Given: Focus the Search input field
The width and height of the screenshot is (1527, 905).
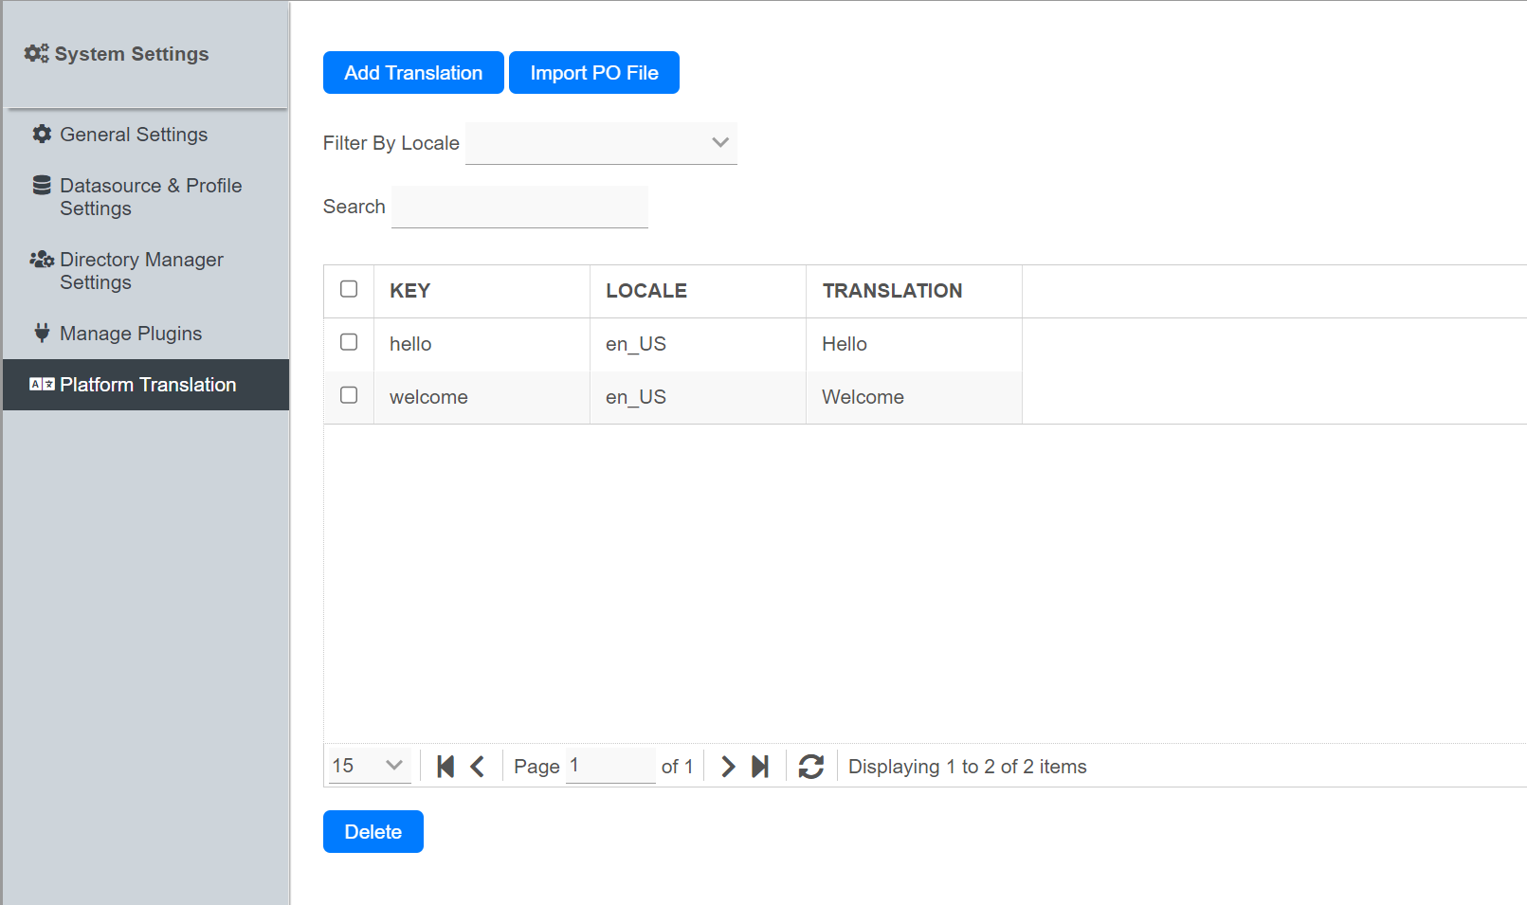Looking at the screenshot, I should tap(519, 207).
